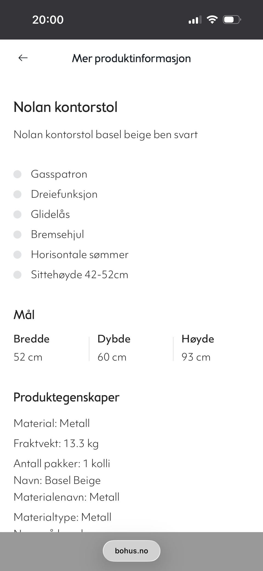Click the bullet next to Gasspatron
Screen dimensions: 263x571
click(18, 174)
